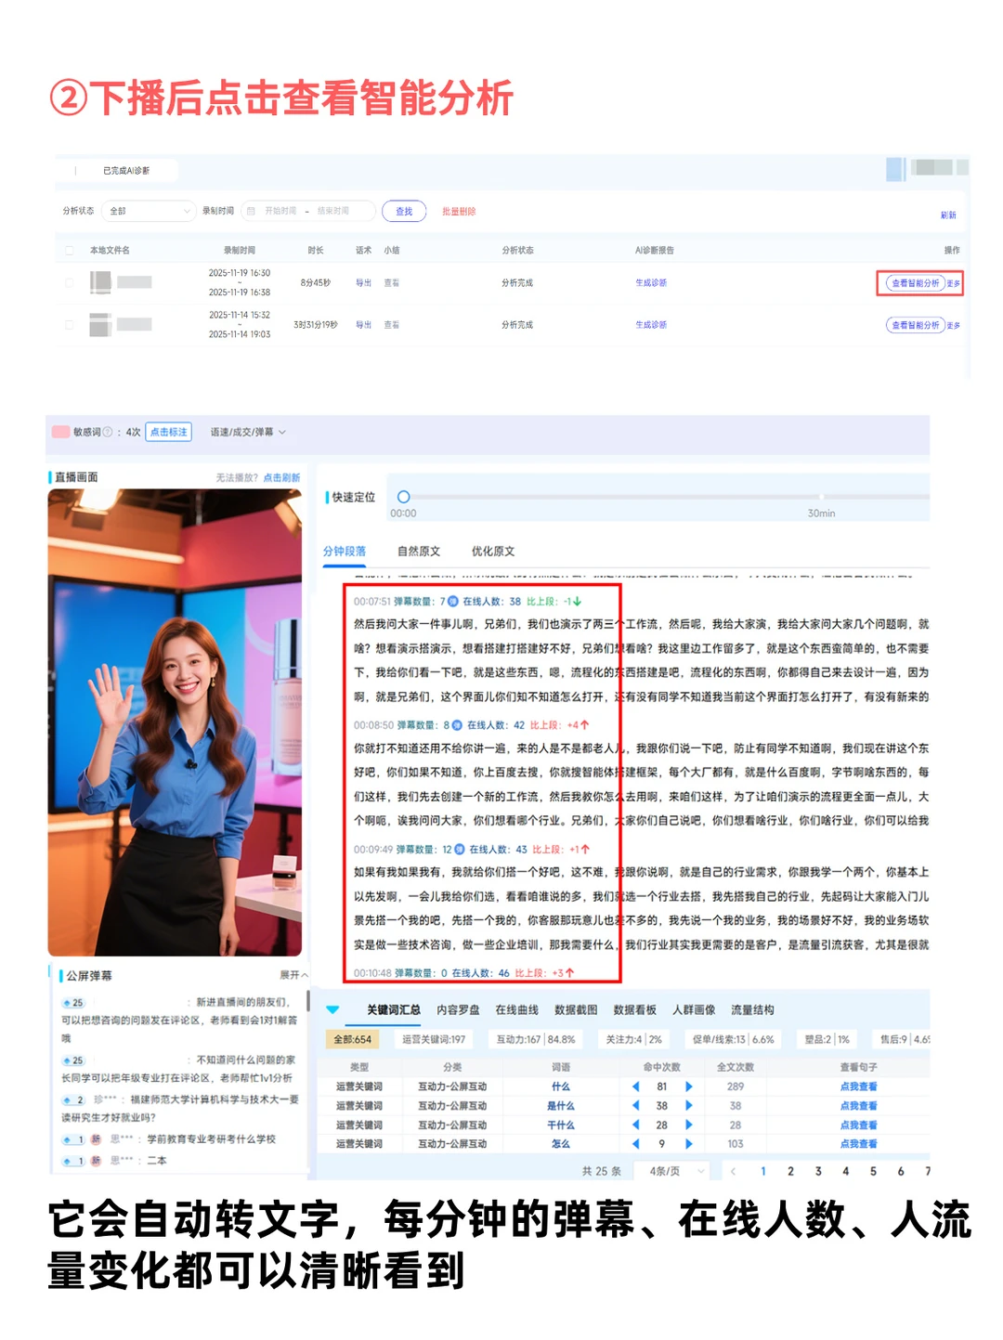Viewport: 1003px width, 1340px height.
Task: Check the select-all checkbox in file list header
Action: 70,249
